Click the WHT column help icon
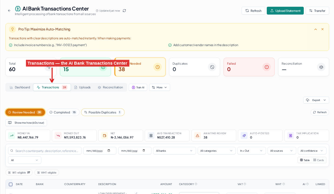The image size is (334, 194). pyautogui.click(x=284, y=184)
